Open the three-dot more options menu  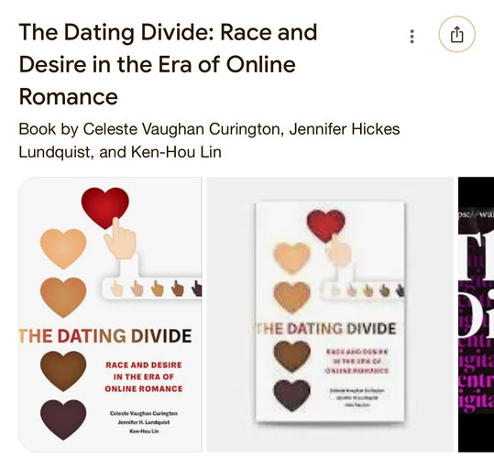(412, 37)
